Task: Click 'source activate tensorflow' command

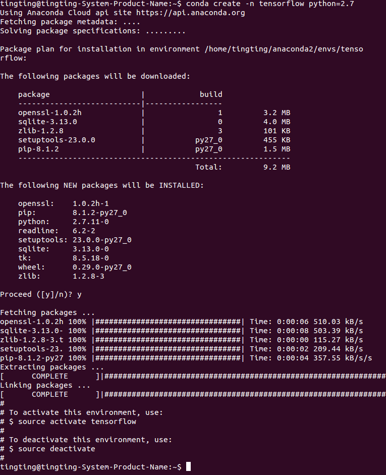Action: [x=77, y=422]
